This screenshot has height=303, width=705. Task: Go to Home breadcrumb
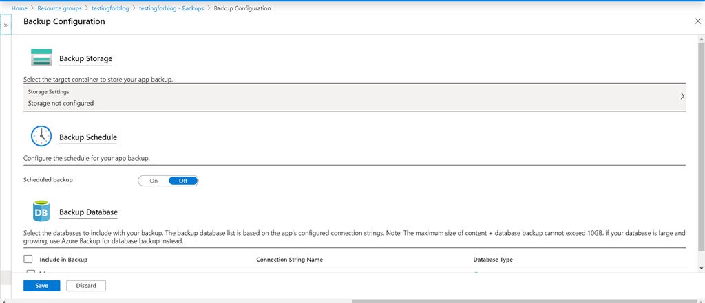pos(19,8)
